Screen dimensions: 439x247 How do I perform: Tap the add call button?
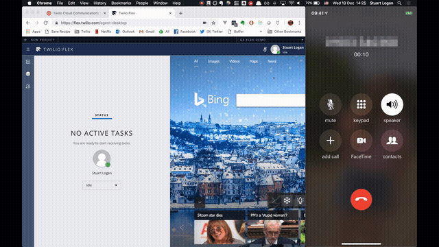331,141
